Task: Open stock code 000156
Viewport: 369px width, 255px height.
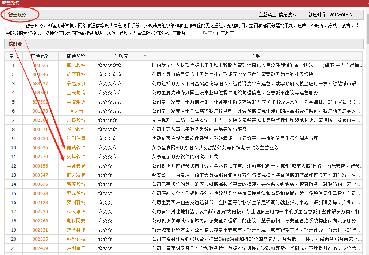Action: point(40,166)
